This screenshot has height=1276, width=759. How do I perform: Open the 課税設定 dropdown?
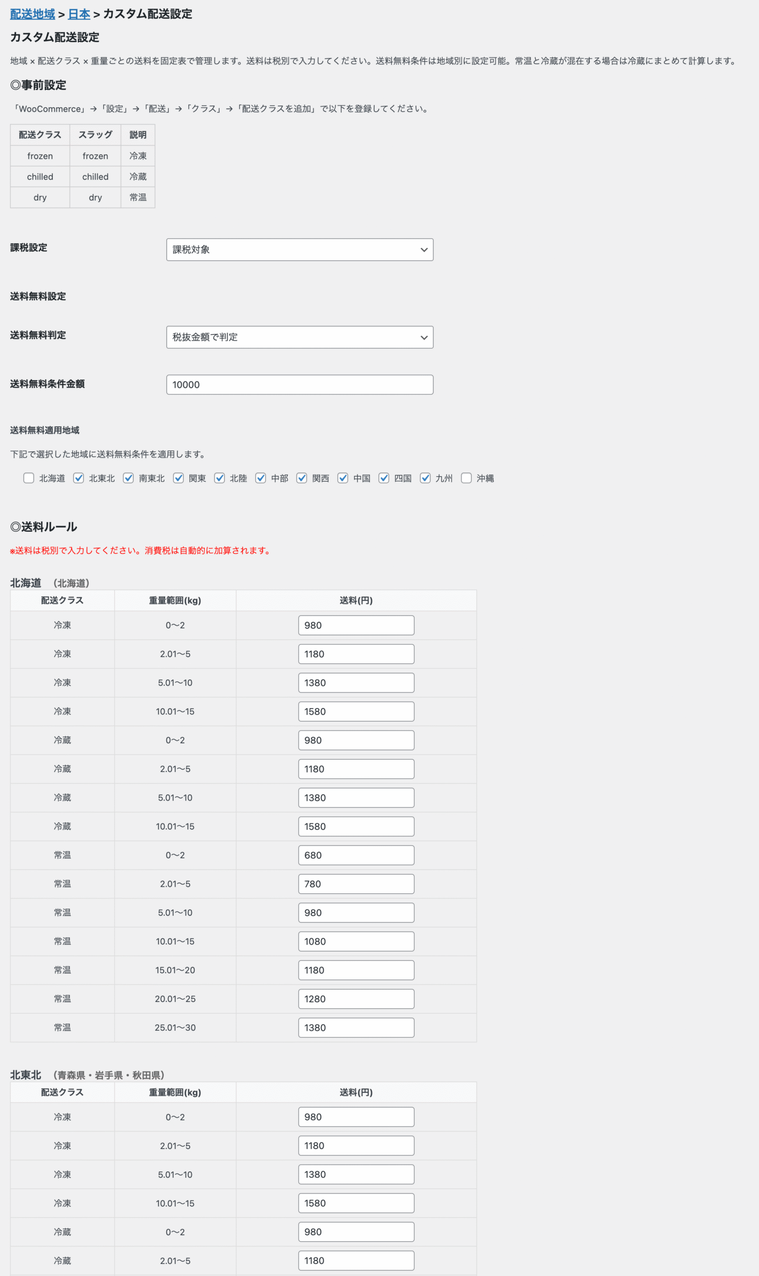point(299,250)
